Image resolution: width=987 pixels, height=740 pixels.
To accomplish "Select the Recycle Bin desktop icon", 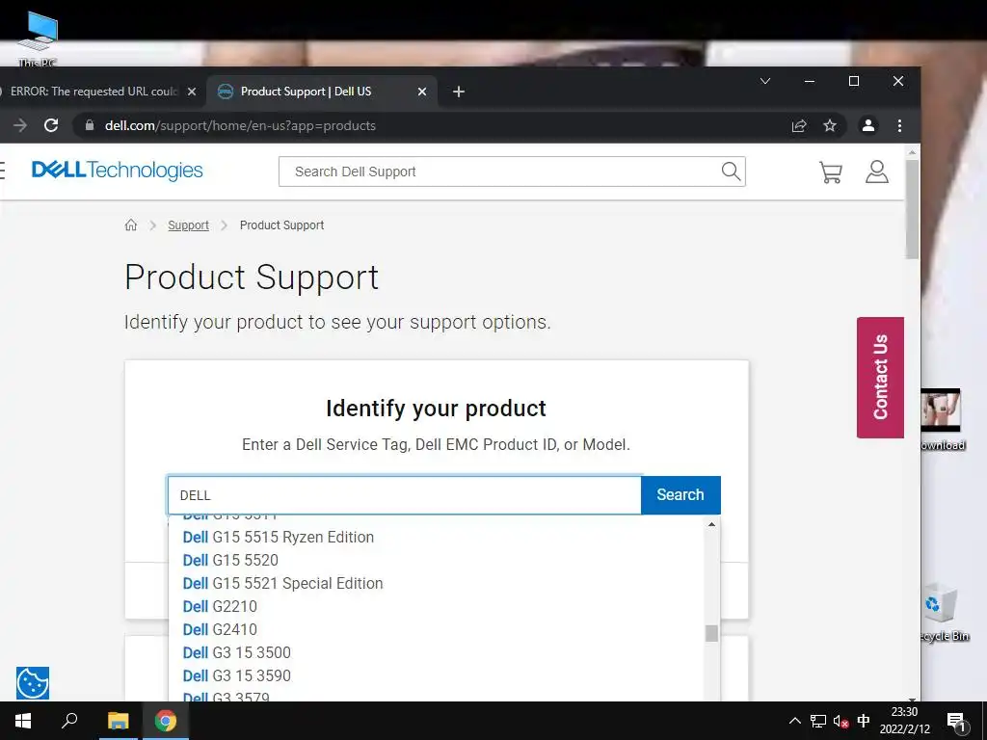I will [943, 614].
